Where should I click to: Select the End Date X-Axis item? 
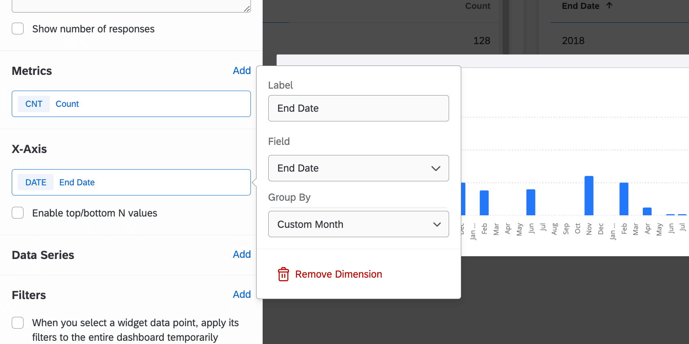[77, 183]
